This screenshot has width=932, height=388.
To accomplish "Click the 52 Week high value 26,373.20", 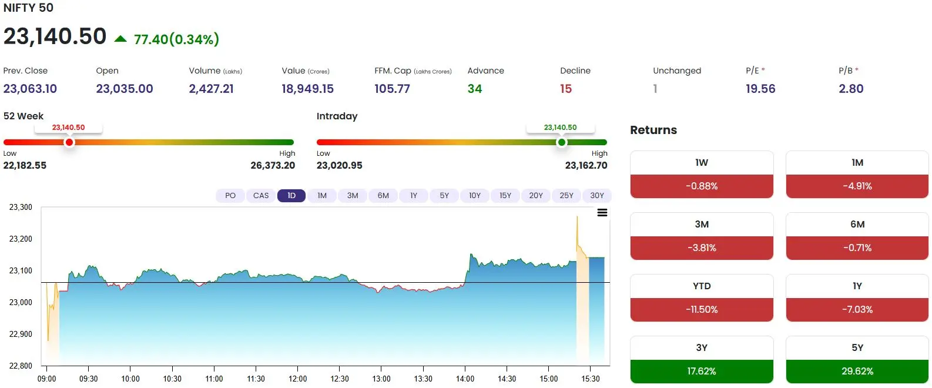I will tap(273, 166).
